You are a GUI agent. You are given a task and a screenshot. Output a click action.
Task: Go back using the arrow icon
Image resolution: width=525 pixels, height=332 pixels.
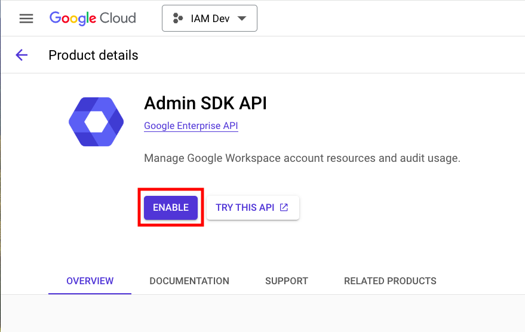[x=22, y=55]
